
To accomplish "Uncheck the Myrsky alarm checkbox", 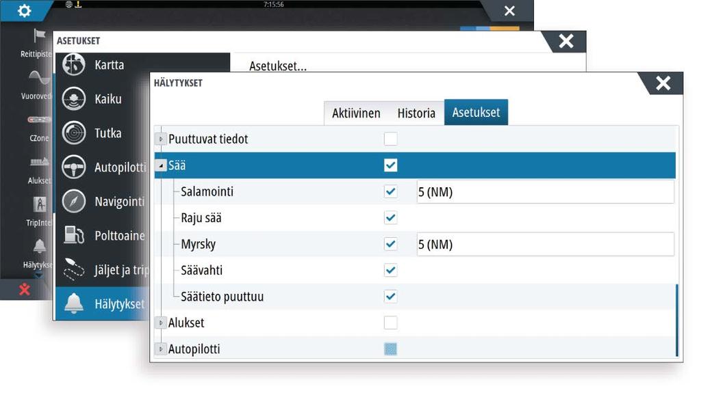I will (x=390, y=244).
